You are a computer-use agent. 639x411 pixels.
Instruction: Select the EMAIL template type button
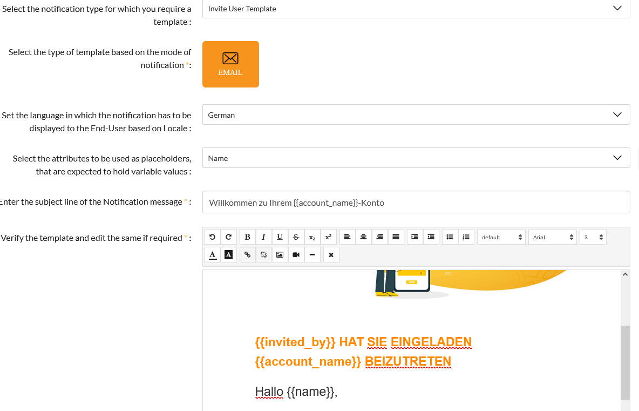[230, 64]
